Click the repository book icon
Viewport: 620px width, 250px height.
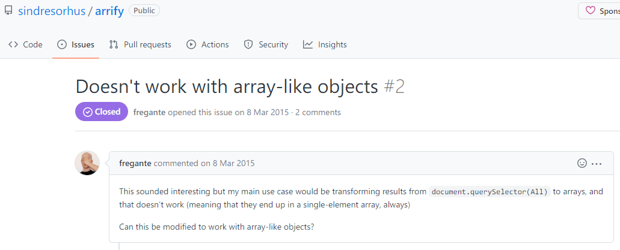8,11
